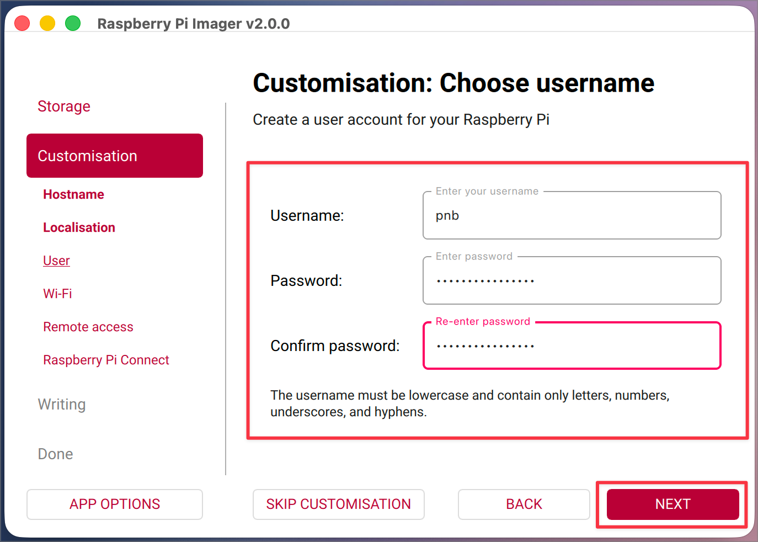Open the Raspberry Pi Connect settings
The height and width of the screenshot is (542, 758).
(x=106, y=359)
